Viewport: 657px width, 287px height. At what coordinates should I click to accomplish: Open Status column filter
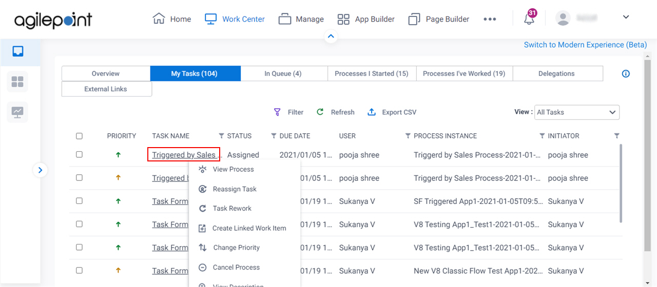[x=274, y=136]
